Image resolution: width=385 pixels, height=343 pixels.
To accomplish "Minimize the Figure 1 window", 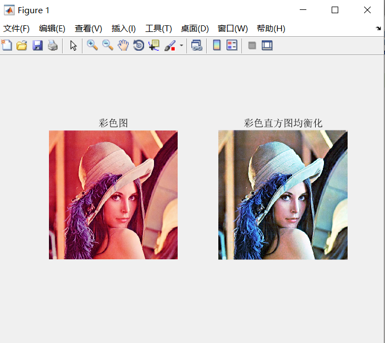I will [x=303, y=10].
